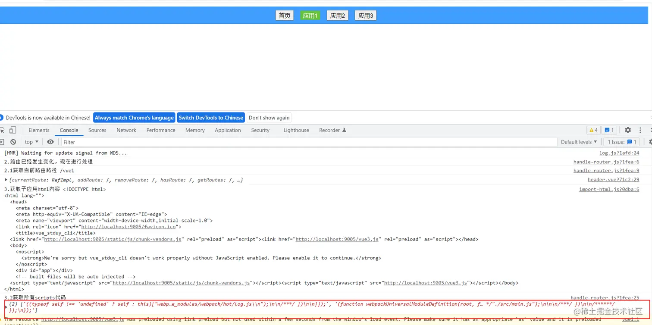The height and width of the screenshot is (325, 652).
Task: Click the '2.1获取当前路由路径 /vue1' log line
Action: [x=39, y=171]
